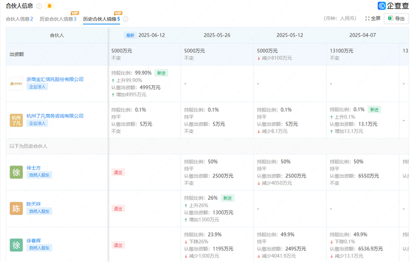Export data with 导出 button
This screenshot has height=262, width=411.
[x=396, y=19]
